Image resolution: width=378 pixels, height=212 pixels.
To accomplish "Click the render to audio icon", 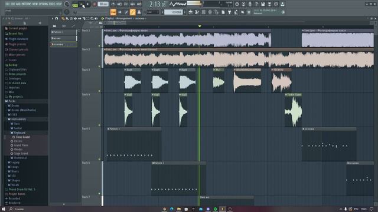I will coord(269,4).
